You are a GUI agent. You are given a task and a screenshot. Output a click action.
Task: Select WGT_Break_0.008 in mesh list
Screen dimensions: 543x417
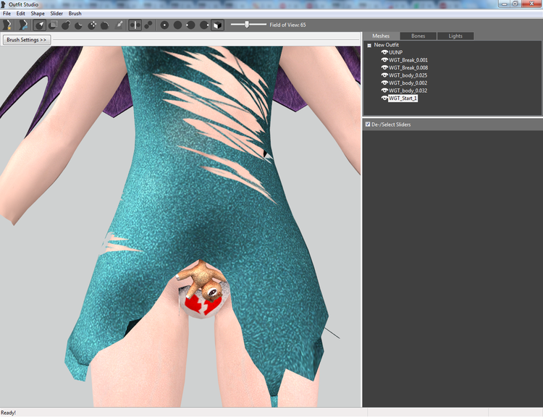[408, 67]
